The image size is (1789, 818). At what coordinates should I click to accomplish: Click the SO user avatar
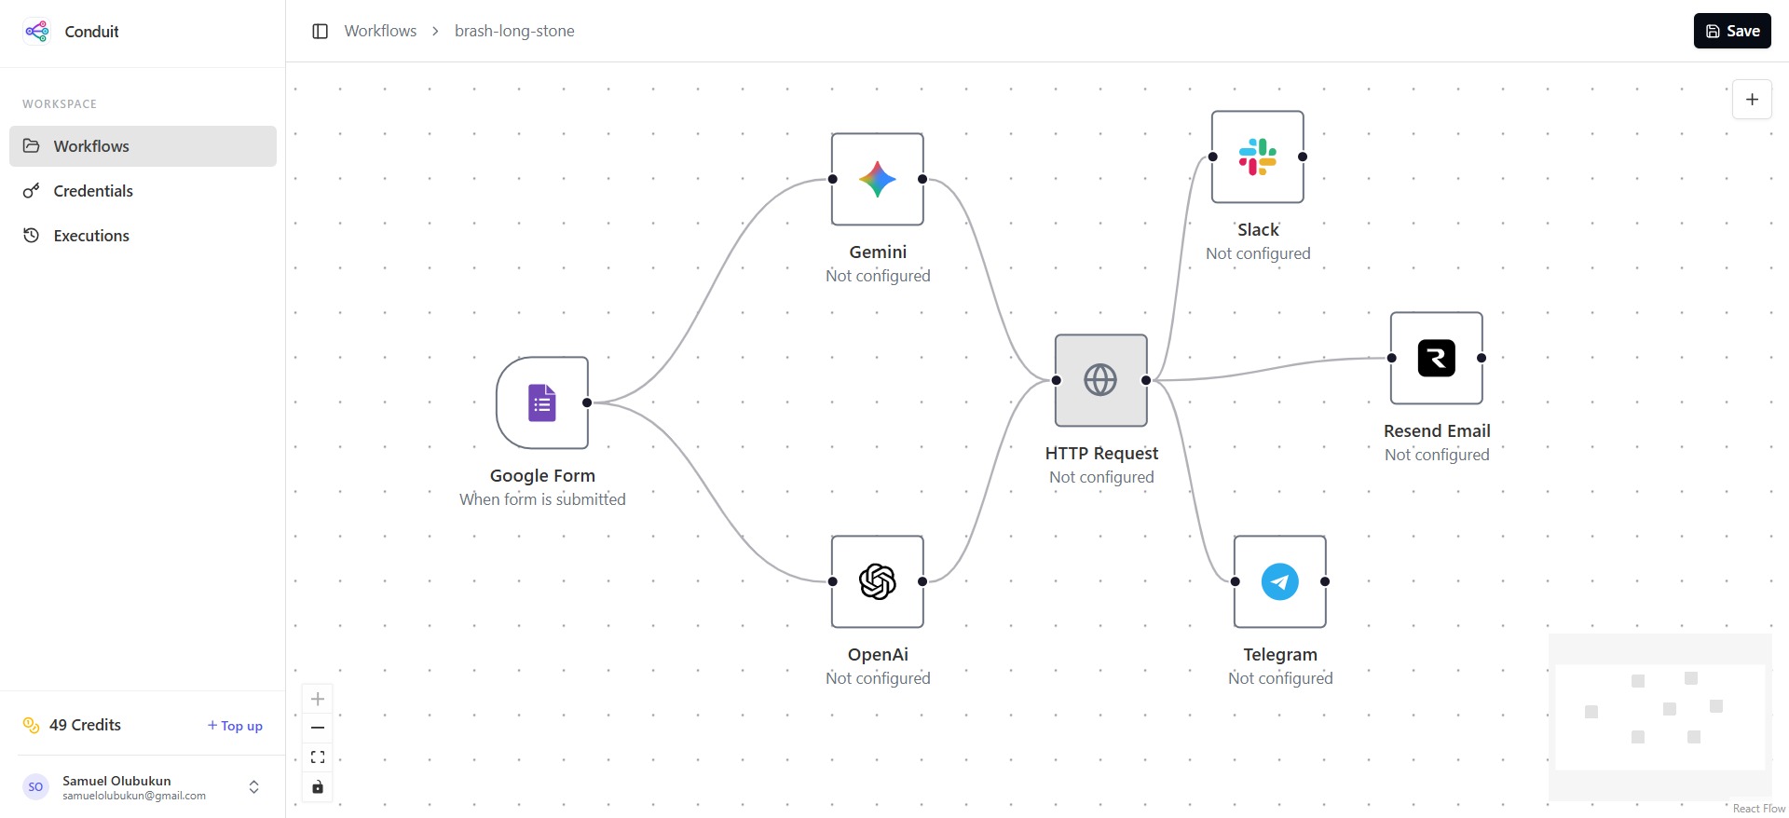(35, 787)
